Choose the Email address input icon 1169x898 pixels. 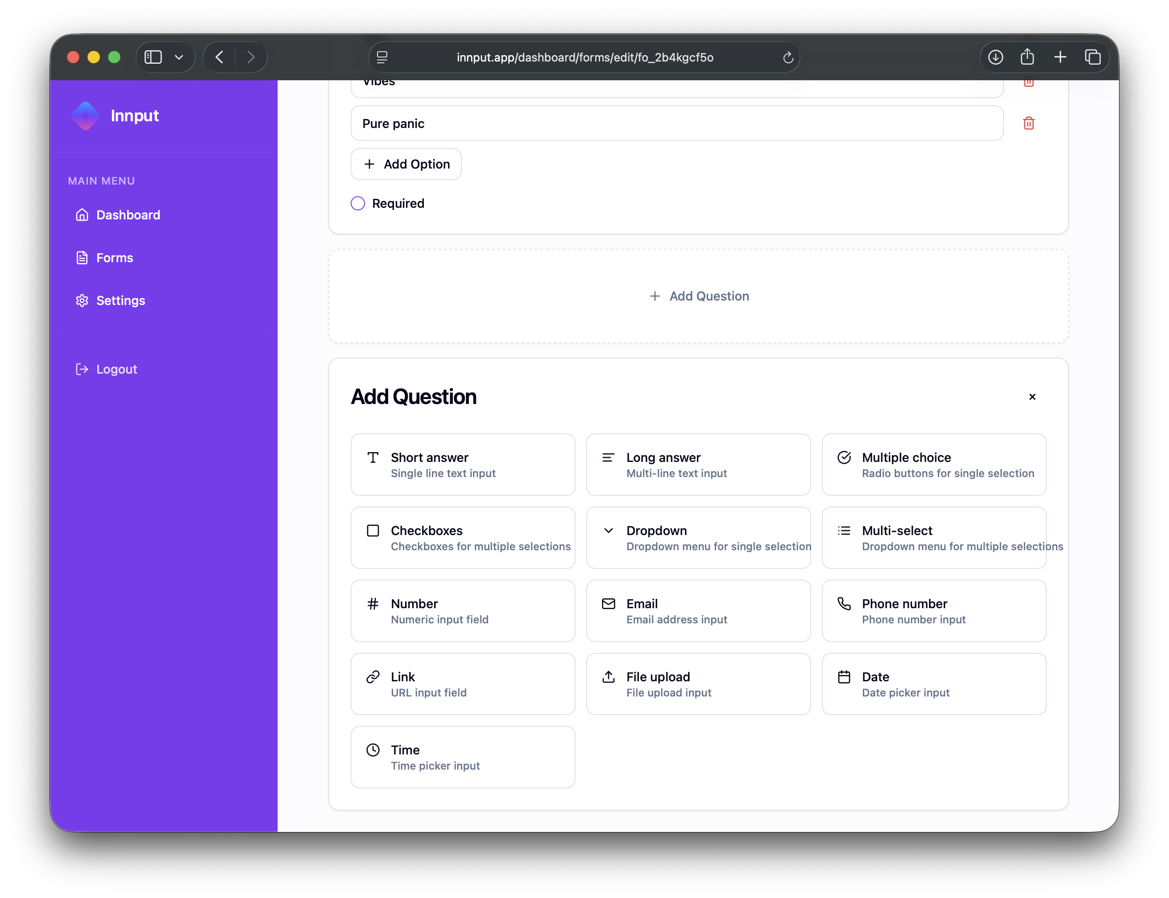tap(609, 603)
